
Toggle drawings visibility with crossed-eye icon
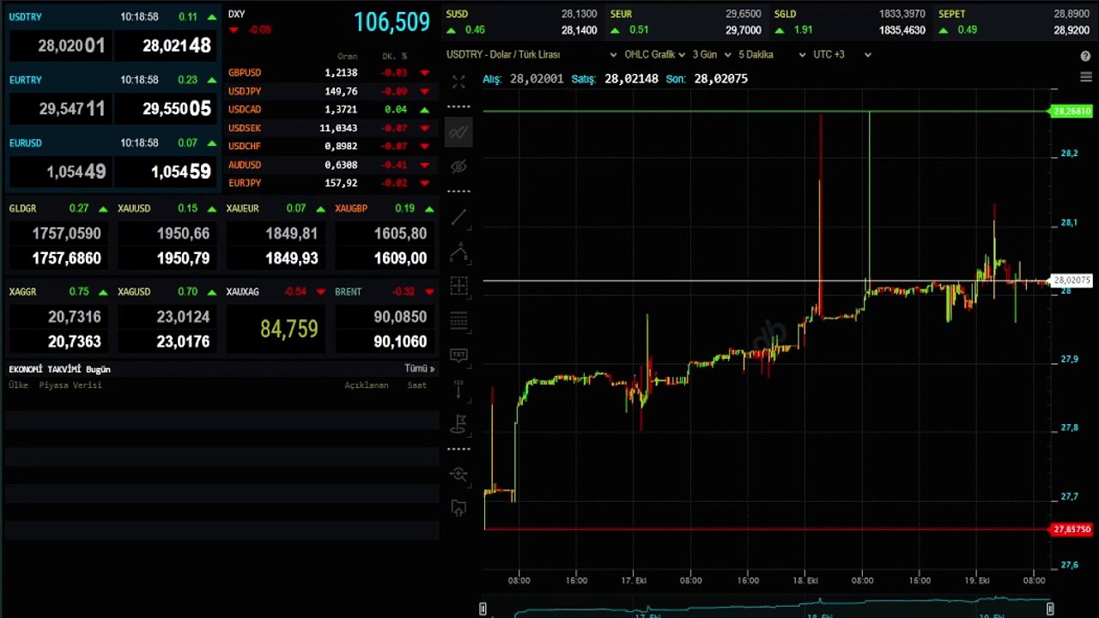pyautogui.click(x=458, y=166)
